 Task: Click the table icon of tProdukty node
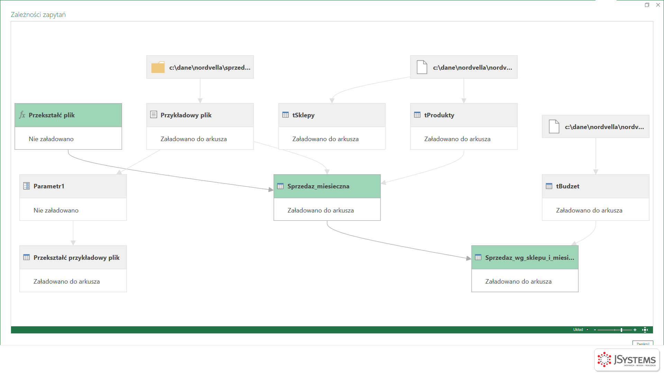(417, 115)
